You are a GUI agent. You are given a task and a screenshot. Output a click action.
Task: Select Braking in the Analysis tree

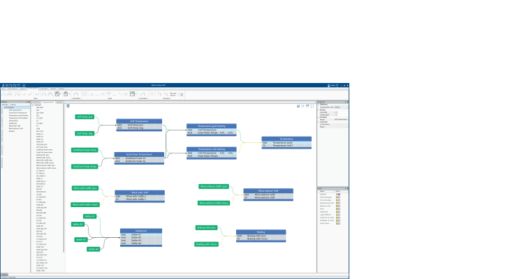[12, 131]
